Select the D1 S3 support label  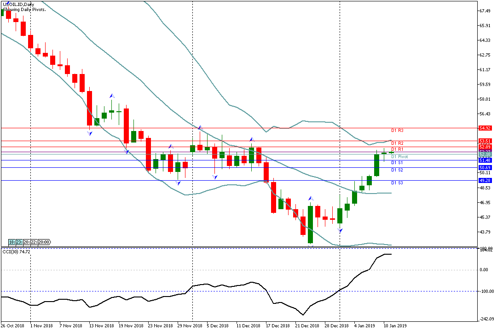click(397, 183)
